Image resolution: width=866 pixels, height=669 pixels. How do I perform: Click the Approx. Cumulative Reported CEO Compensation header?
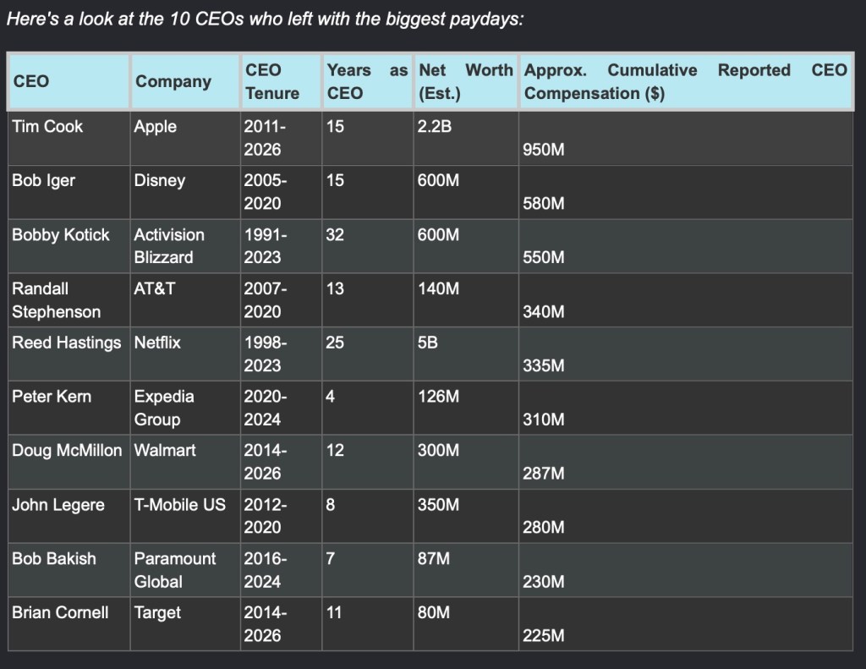coord(685,81)
